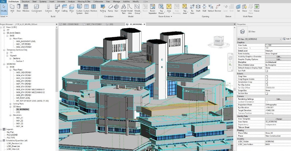The height and width of the screenshot is (151, 291).
Task: Click the ViewCube RIGHT face
Action: (216, 41)
